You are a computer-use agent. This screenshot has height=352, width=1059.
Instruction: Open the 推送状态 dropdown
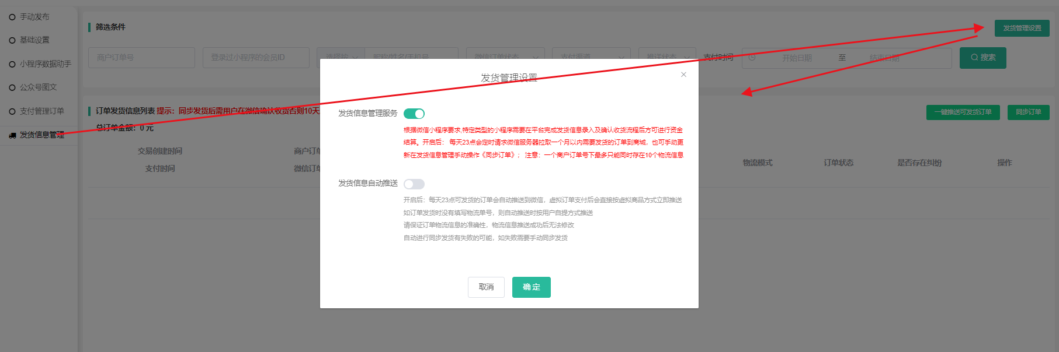[667, 54]
